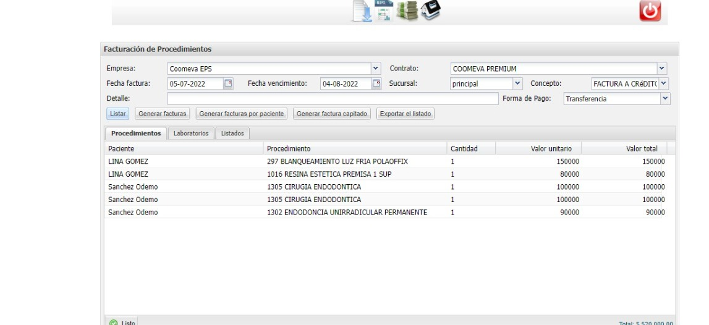Image resolution: width=709 pixels, height=325 pixels.
Task: Click the Contrato field showing COOMEVA PREMIUM
Action: coord(554,69)
